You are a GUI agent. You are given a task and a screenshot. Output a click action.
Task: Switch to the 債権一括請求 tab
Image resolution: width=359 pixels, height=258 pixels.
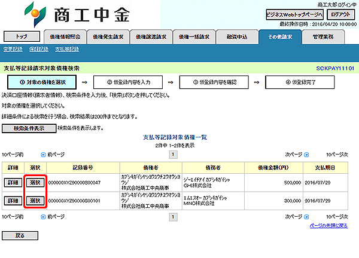tap(194, 37)
